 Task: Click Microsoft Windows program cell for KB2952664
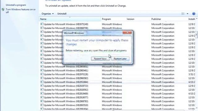pos(112,82)
